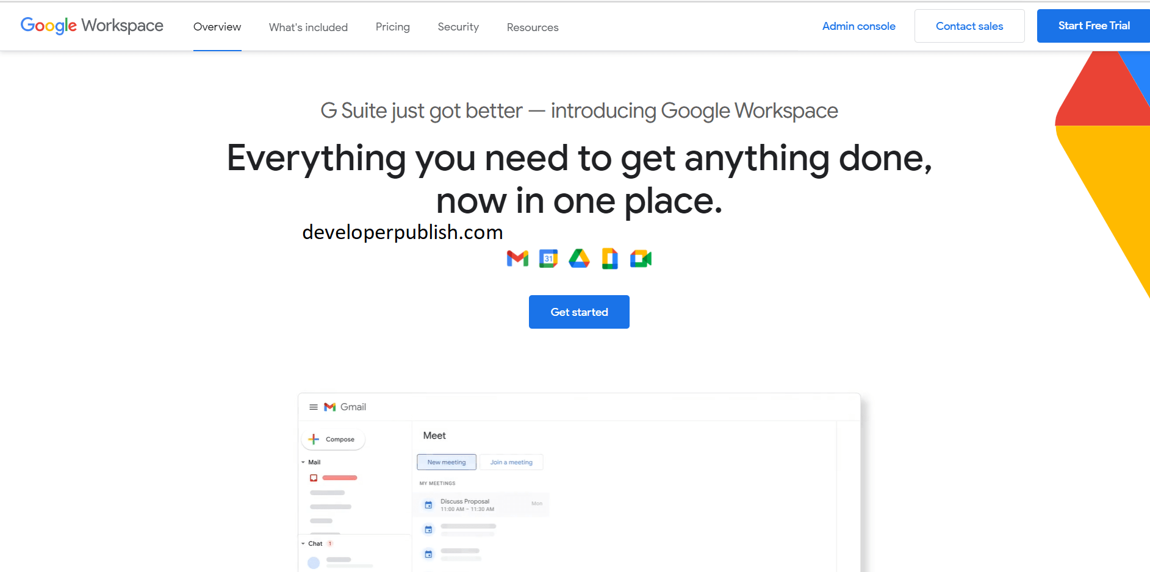
Task: Click the red inbox icon under Mail
Action: (x=314, y=477)
